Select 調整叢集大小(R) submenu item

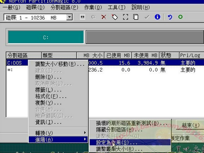click(x=130, y=149)
